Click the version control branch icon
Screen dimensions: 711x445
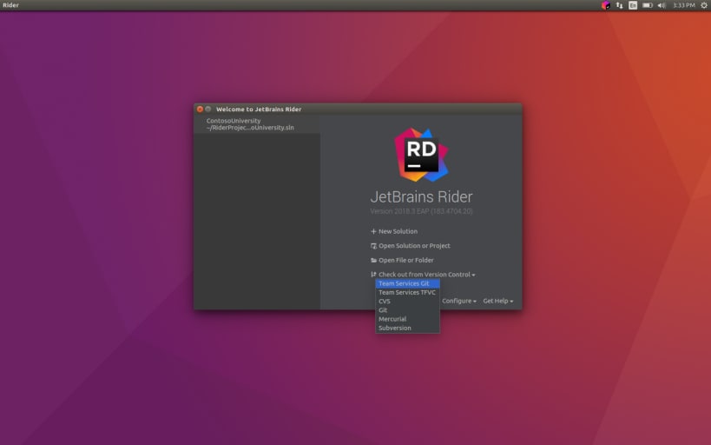pyautogui.click(x=373, y=275)
